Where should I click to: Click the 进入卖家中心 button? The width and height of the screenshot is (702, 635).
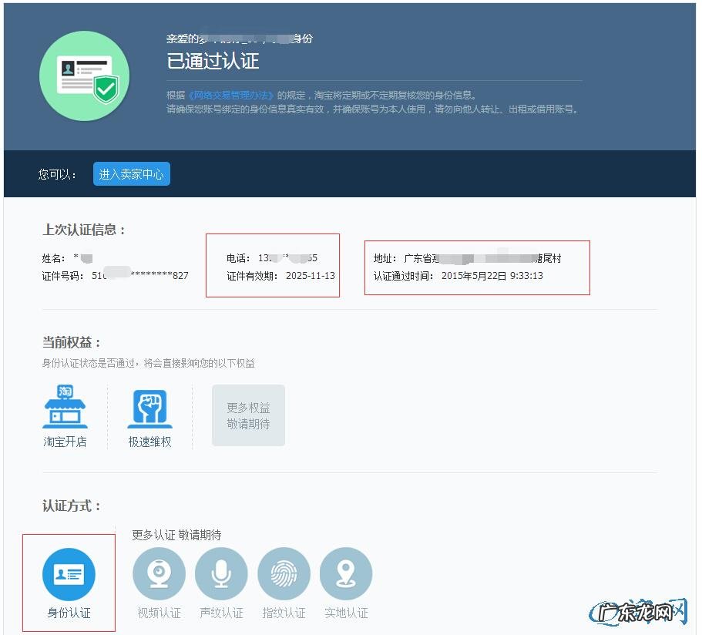pos(131,173)
